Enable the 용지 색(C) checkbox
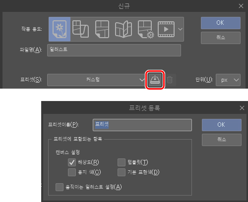 coord(72,172)
